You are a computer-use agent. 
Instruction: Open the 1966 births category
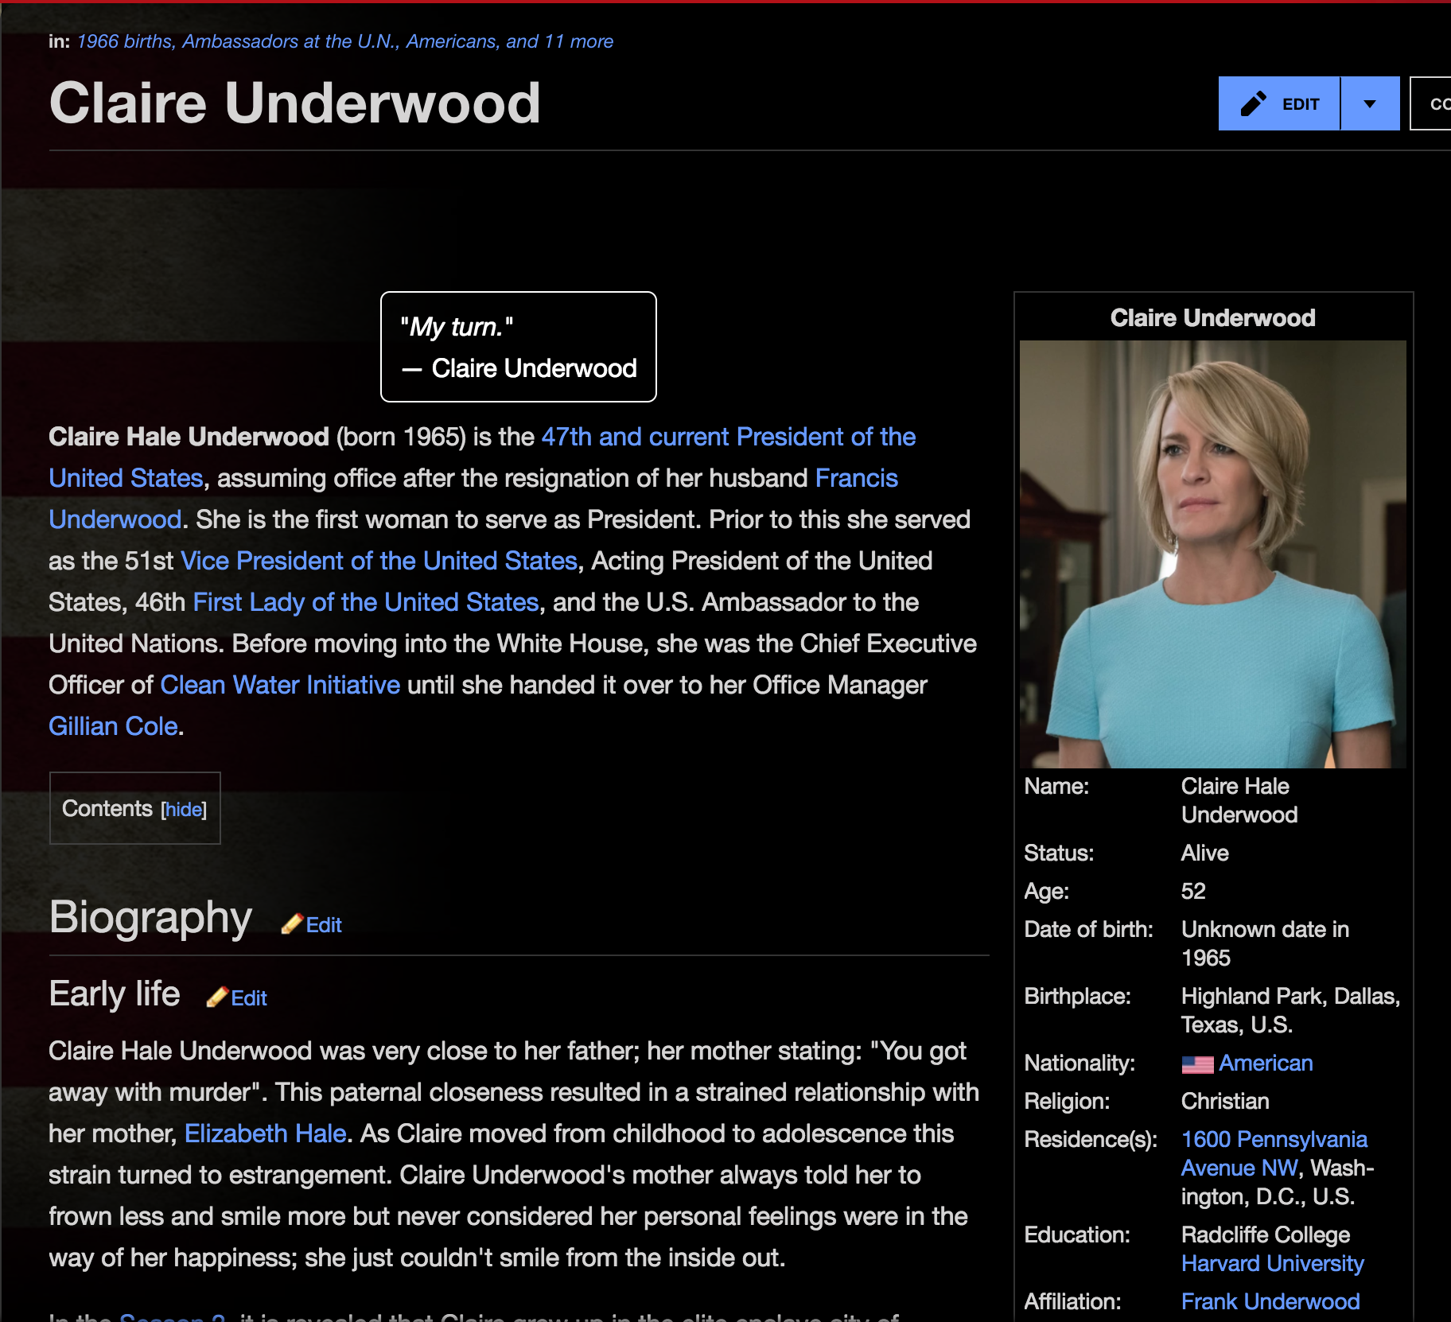[x=125, y=41]
